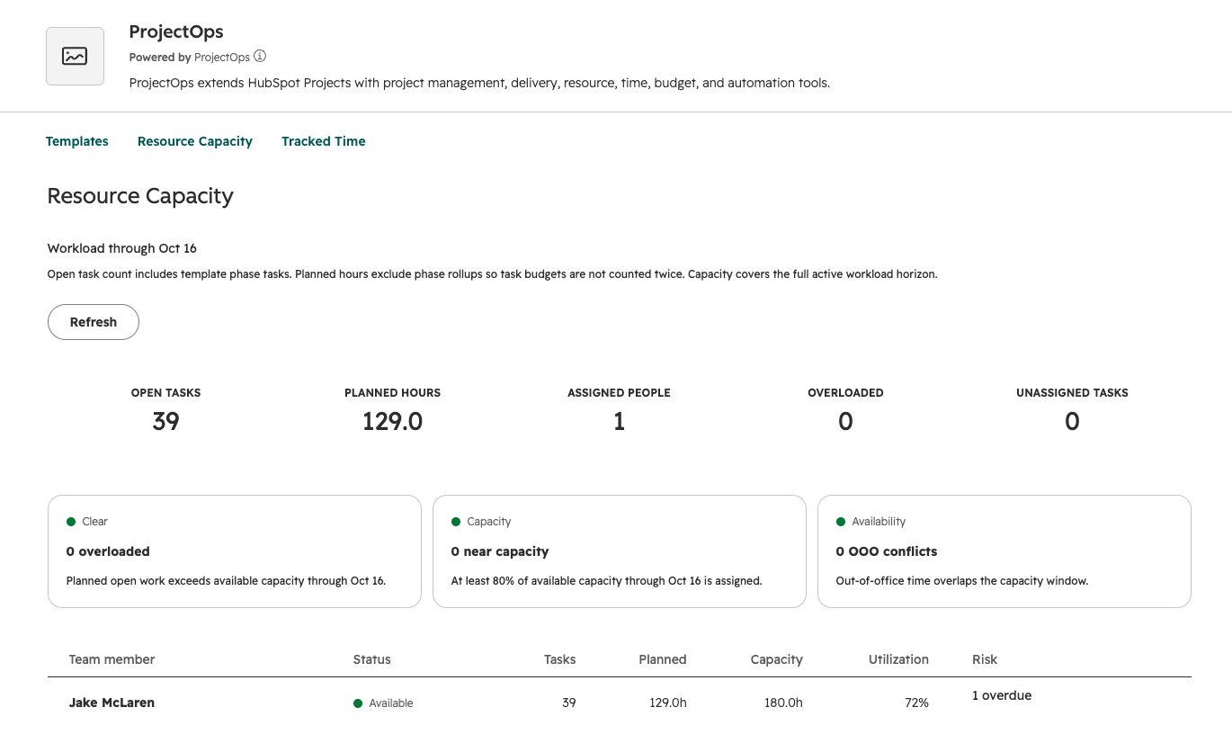Viewport: 1232px width, 752px height.
Task: Click the 129.0h planned cell
Action: click(668, 703)
